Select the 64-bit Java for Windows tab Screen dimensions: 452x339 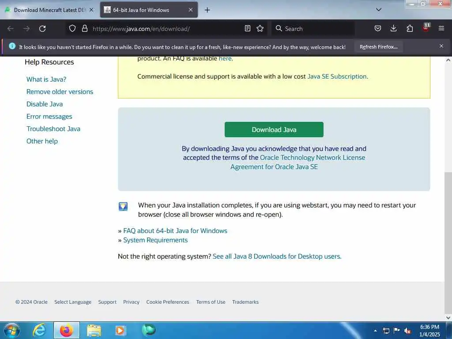149,10
